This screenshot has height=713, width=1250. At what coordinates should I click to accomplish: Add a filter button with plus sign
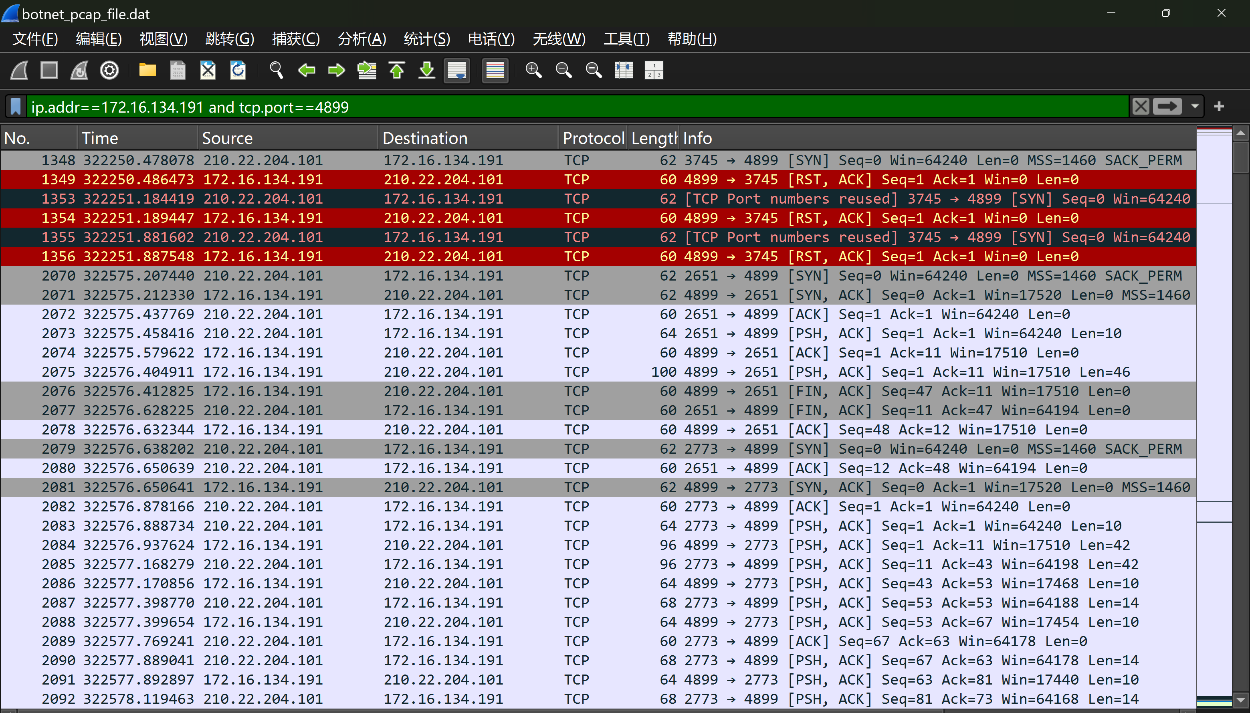[1219, 106]
